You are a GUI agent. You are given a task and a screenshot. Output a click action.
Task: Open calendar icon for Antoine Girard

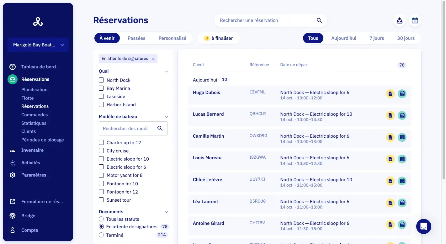click(x=402, y=225)
